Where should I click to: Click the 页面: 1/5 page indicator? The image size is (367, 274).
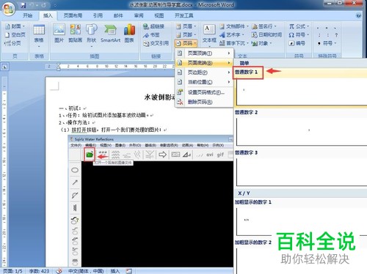click(x=12, y=271)
